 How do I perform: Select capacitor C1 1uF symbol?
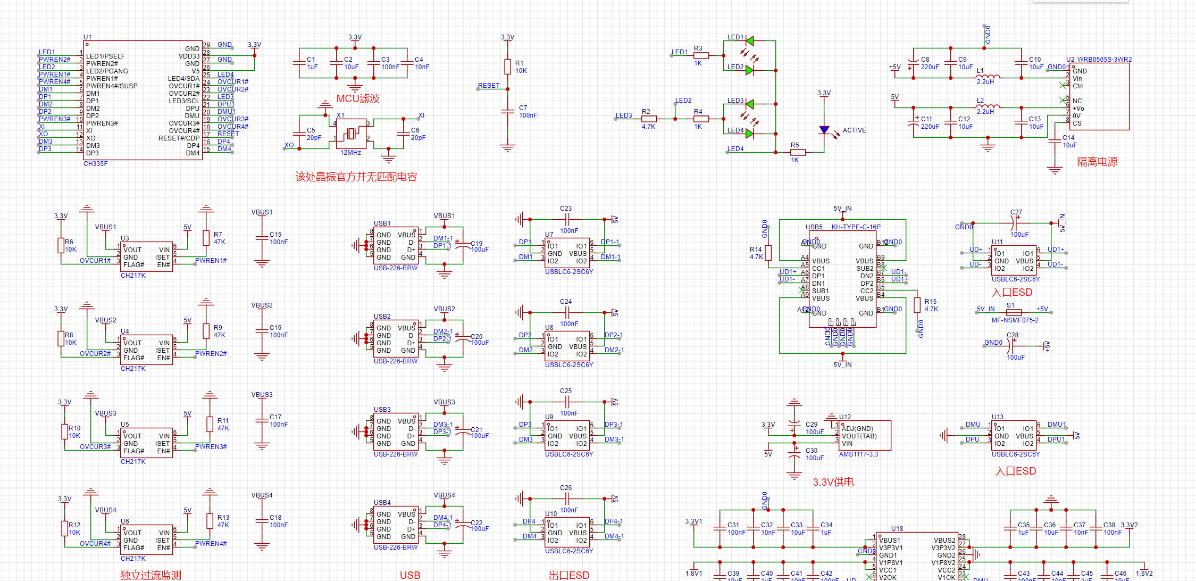click(299, 63)
